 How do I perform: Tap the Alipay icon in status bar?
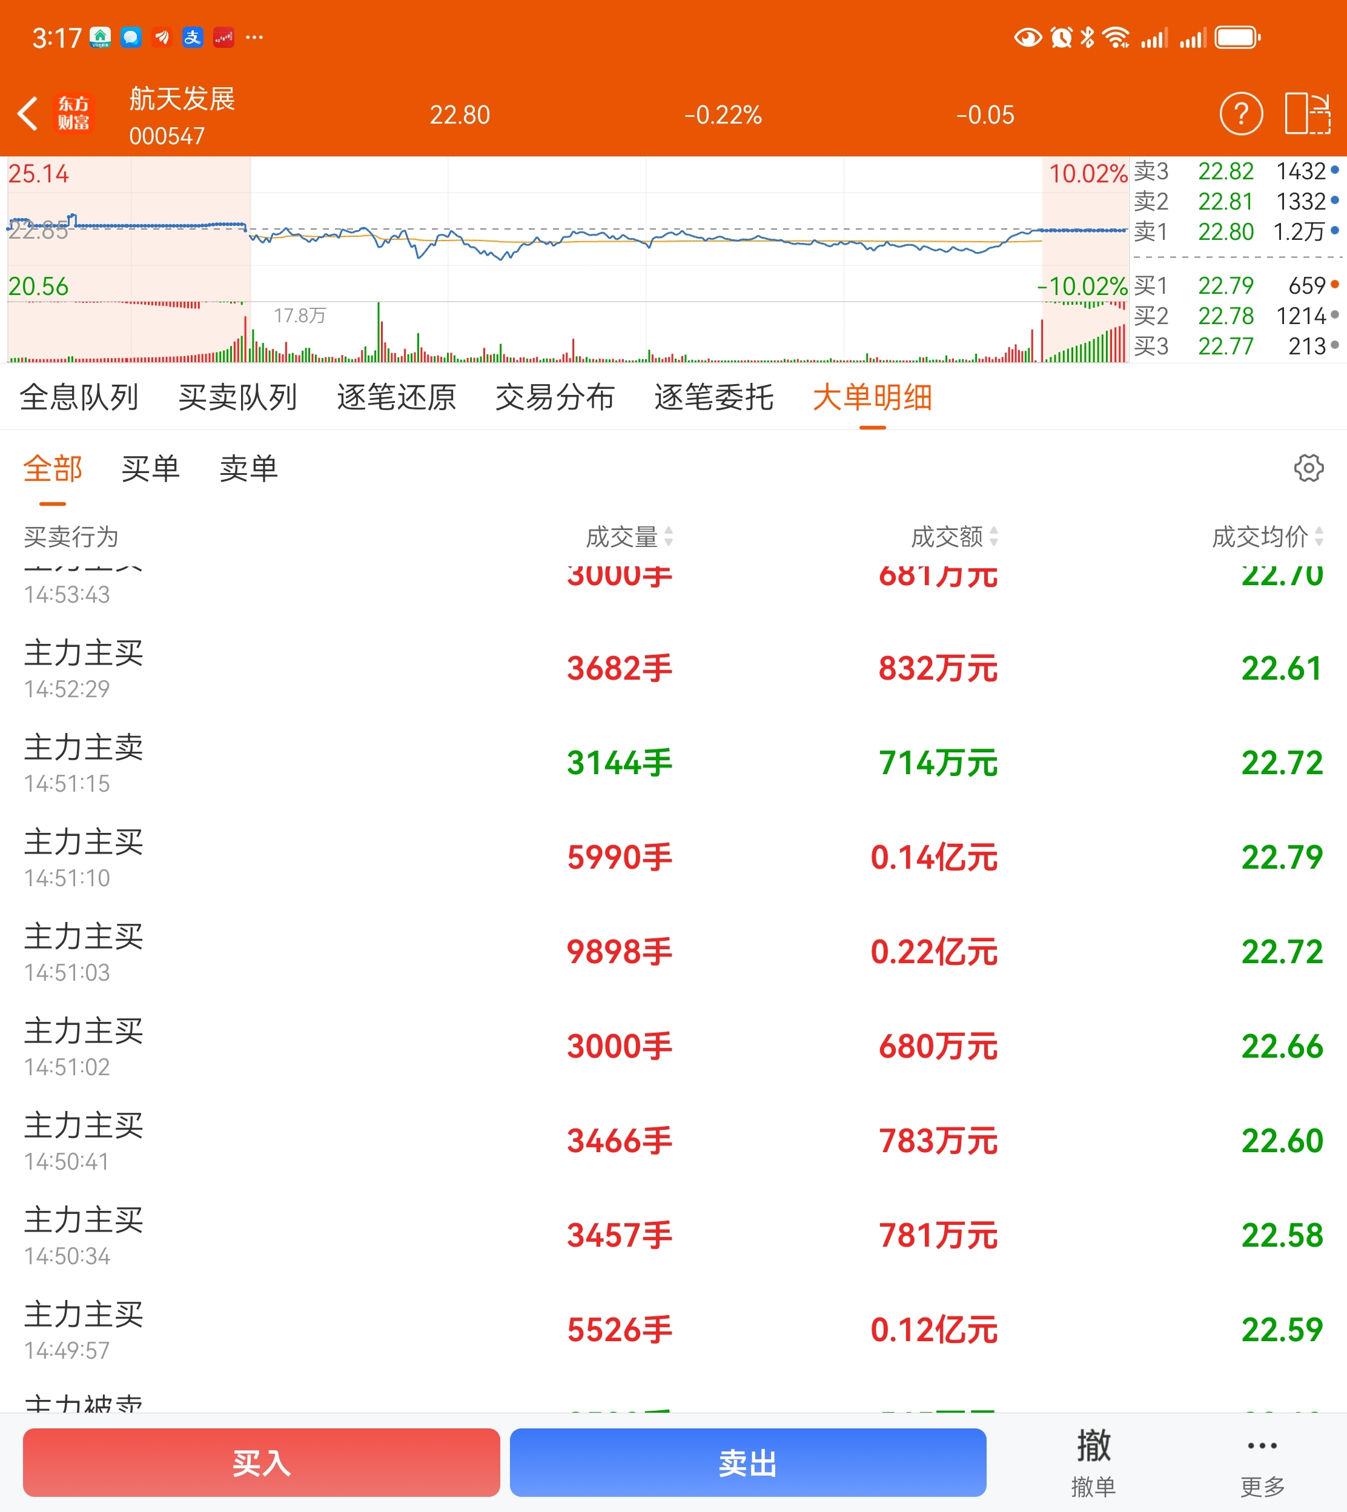(x=193, y=37)
